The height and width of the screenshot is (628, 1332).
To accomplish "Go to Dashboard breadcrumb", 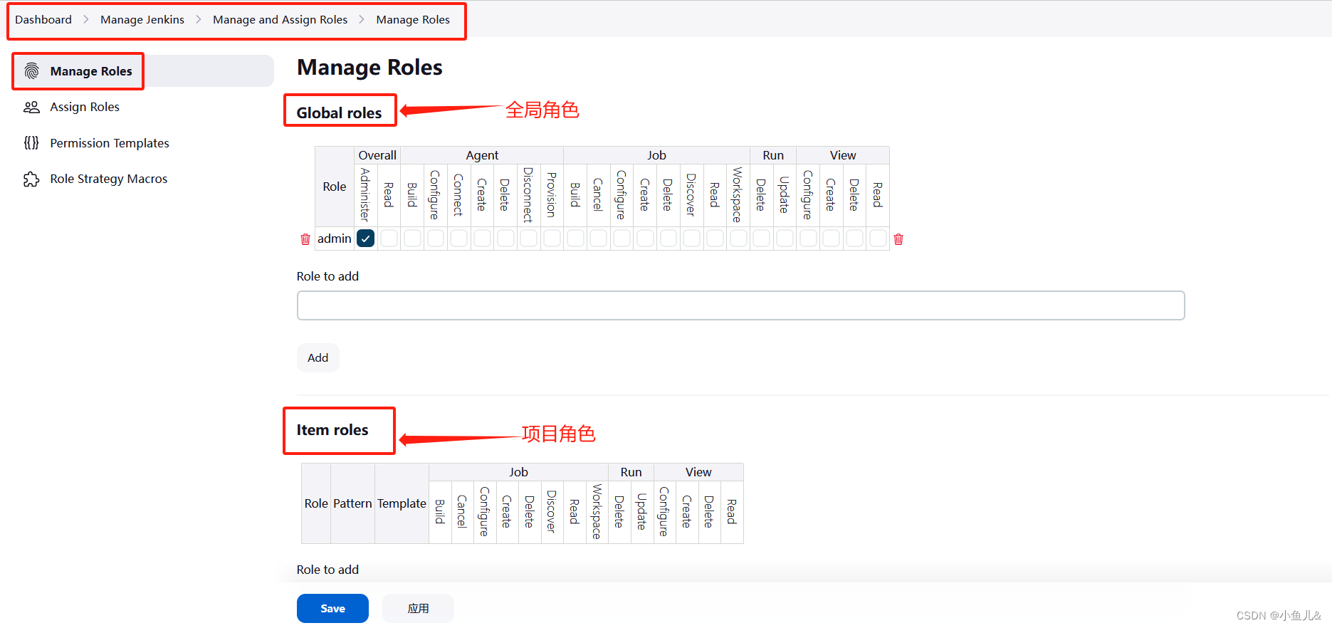I will pos(43,19).
